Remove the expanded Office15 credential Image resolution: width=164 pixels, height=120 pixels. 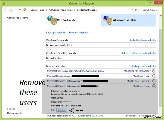click(62, 110)
